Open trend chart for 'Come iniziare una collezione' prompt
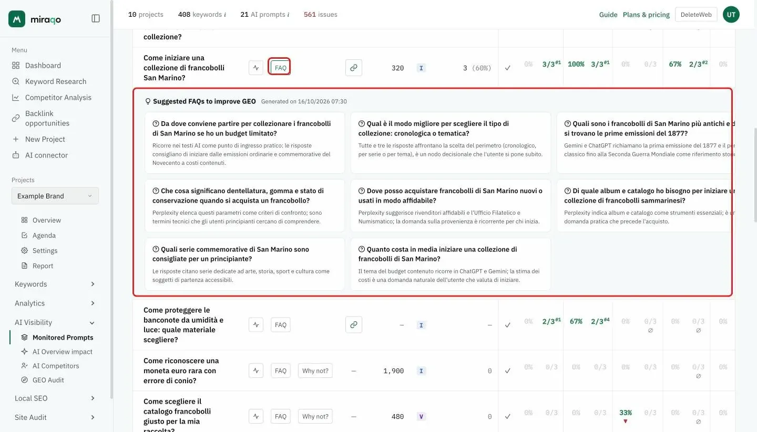 (256, 68)
